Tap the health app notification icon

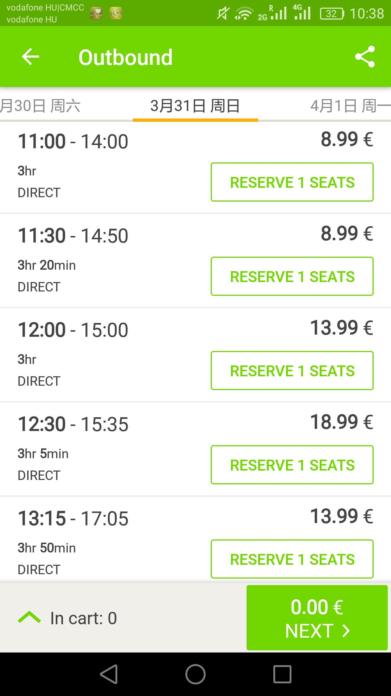coord(96,13)
